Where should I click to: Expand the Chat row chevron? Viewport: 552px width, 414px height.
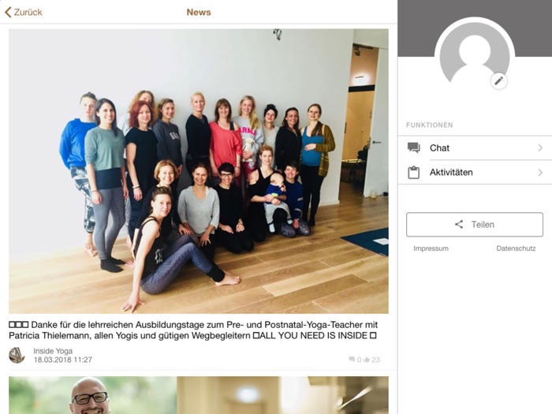pos(540,148)
